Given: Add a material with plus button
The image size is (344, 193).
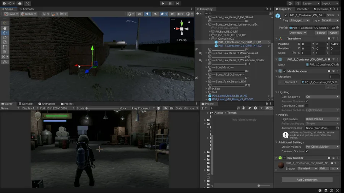Looking at the screenshot, I should coord(328,87).
